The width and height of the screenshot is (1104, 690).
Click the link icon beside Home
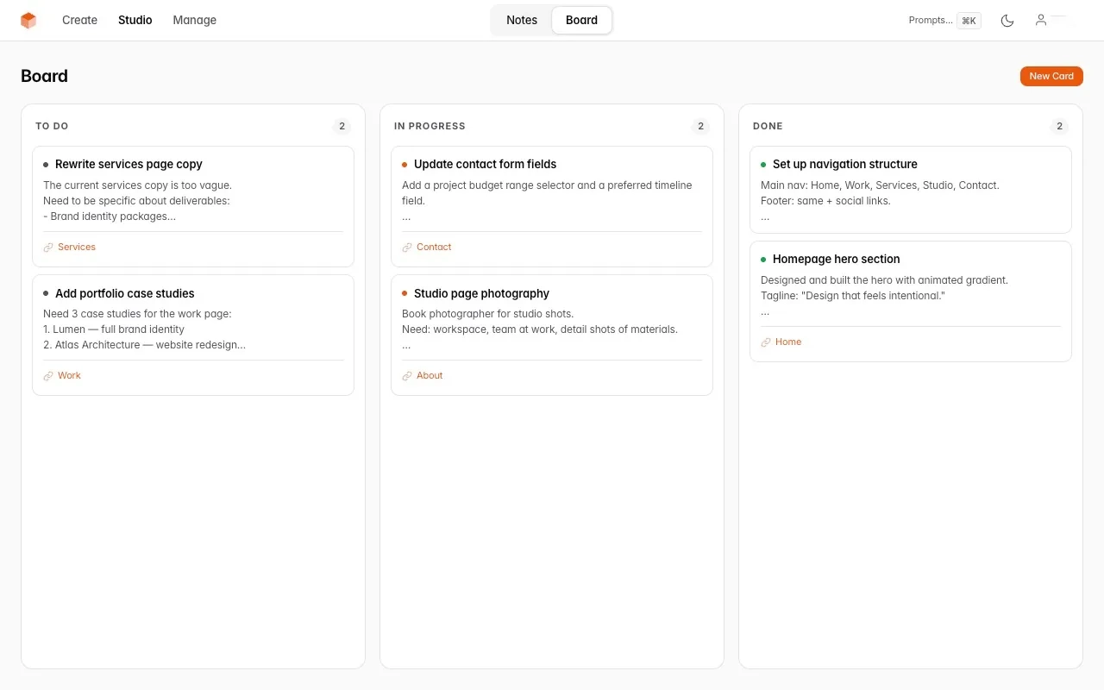point(765,342)
